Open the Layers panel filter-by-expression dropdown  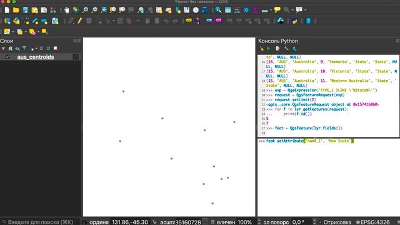pyautogui.click(x=36, y=49)
